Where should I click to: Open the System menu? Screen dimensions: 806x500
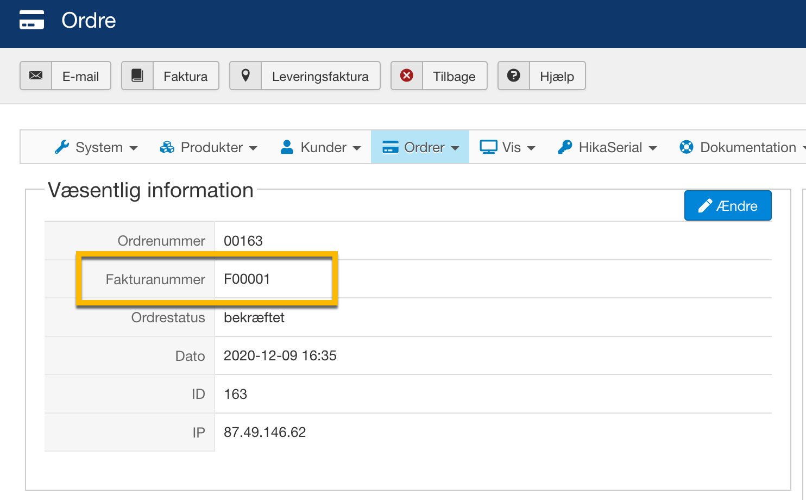click(96, 147)
